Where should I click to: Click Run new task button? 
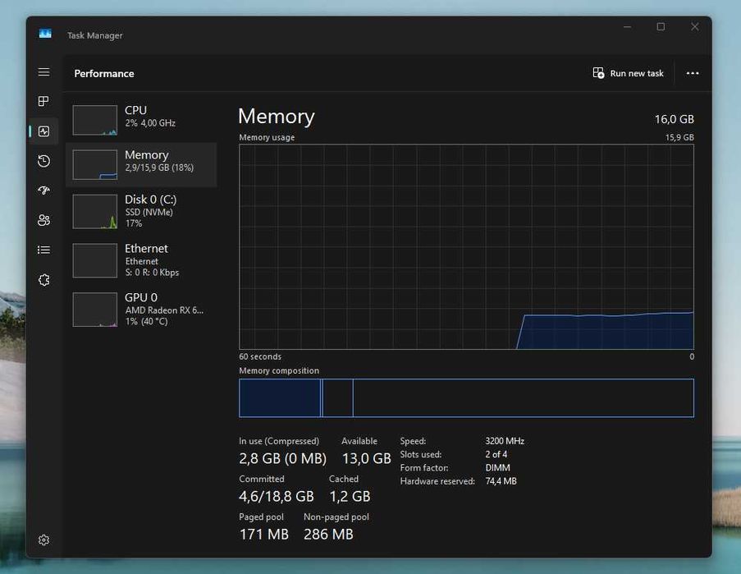pos(629,73)
